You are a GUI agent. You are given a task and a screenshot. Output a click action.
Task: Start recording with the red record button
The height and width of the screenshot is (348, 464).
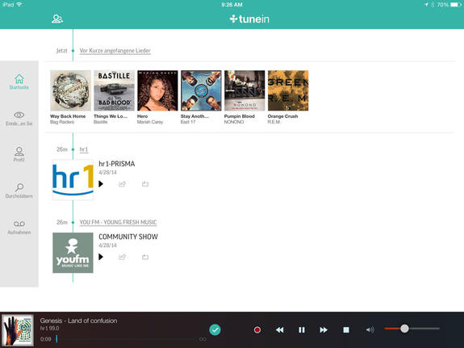(x=257, y=329)
